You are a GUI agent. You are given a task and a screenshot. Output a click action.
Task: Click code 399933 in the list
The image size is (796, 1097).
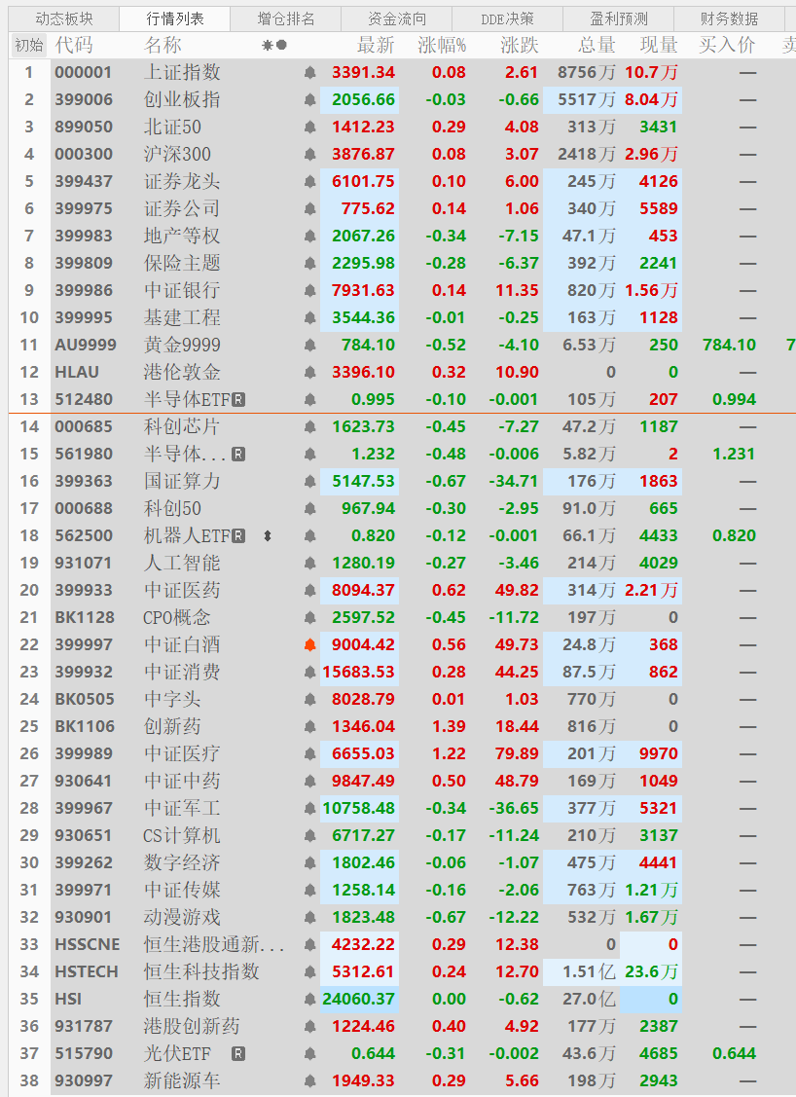pos(84,591)
